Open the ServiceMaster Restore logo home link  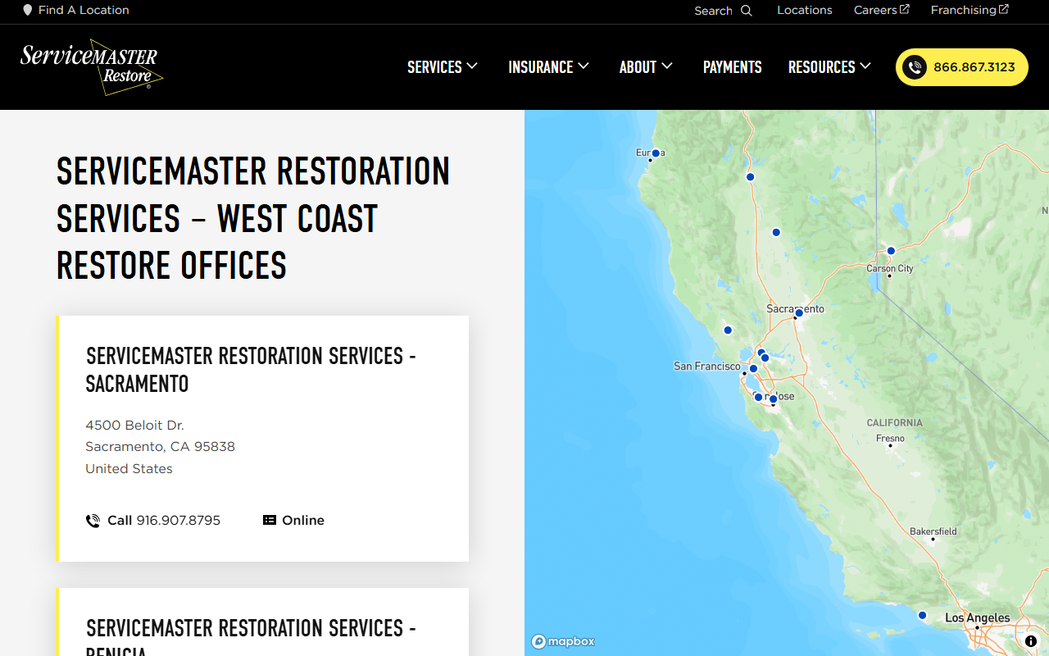[x=92, y=67]
